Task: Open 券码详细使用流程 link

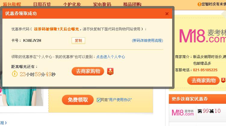Action: [147, 41]
